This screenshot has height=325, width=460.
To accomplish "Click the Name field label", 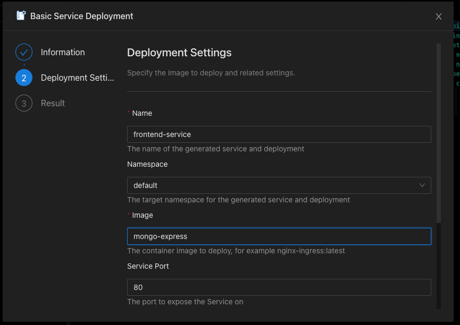I will pos(142,113).
